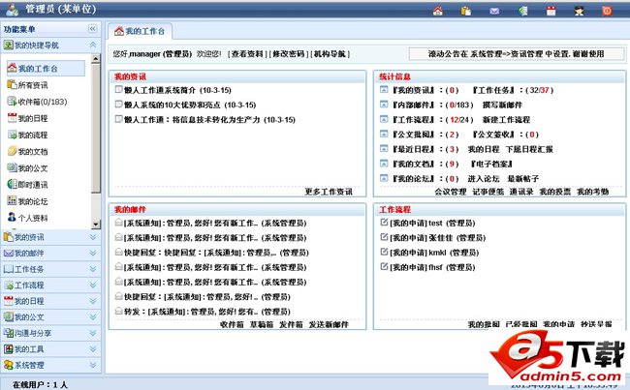Open the mail envelope icon in header
Image resolution: width=630 pixels, height=390 pixels.
(x=494, y=11)
